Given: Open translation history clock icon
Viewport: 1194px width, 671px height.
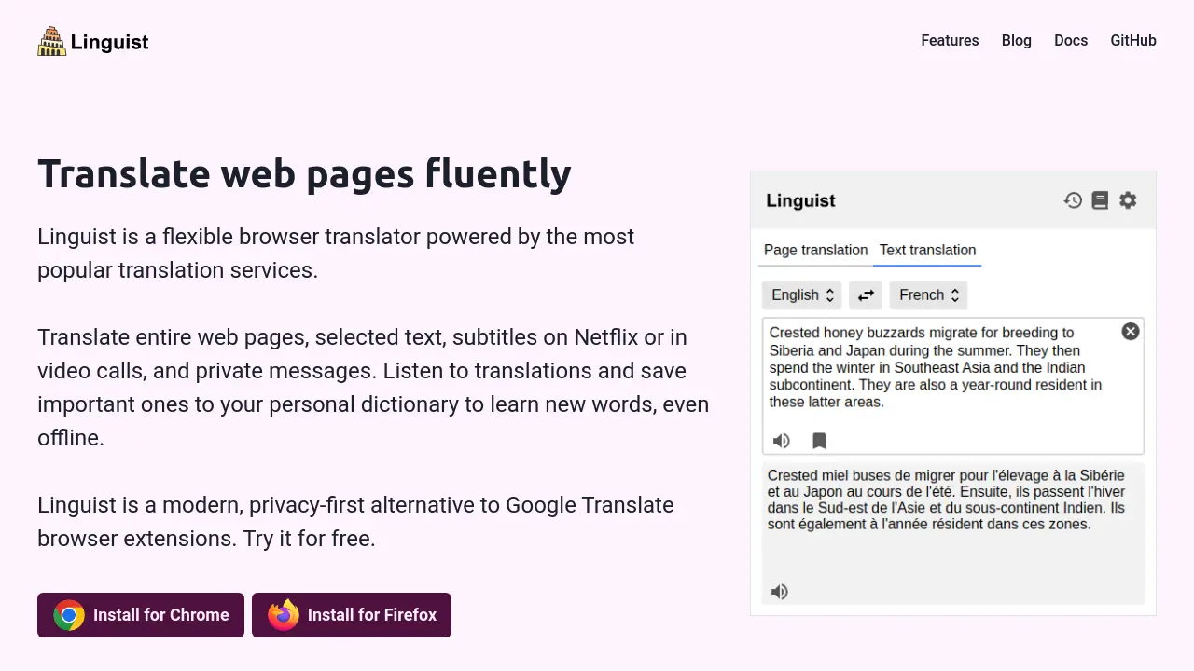Looking at the screenshot, I should tap(1073, 200).
